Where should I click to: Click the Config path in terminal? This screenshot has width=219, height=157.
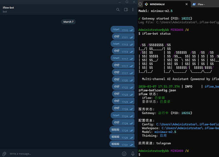click(x=188, y=124)
